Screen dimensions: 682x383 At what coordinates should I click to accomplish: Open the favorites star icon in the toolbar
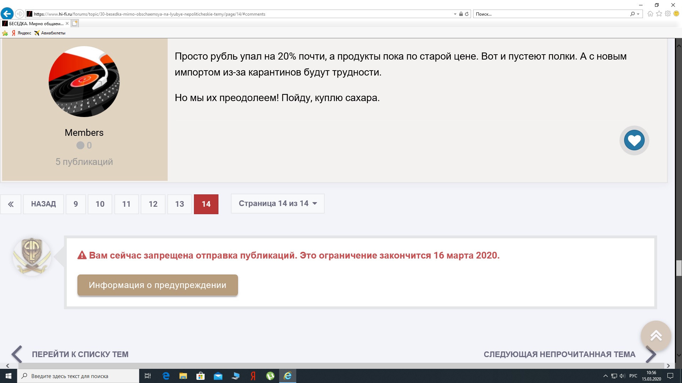[659, 14]
